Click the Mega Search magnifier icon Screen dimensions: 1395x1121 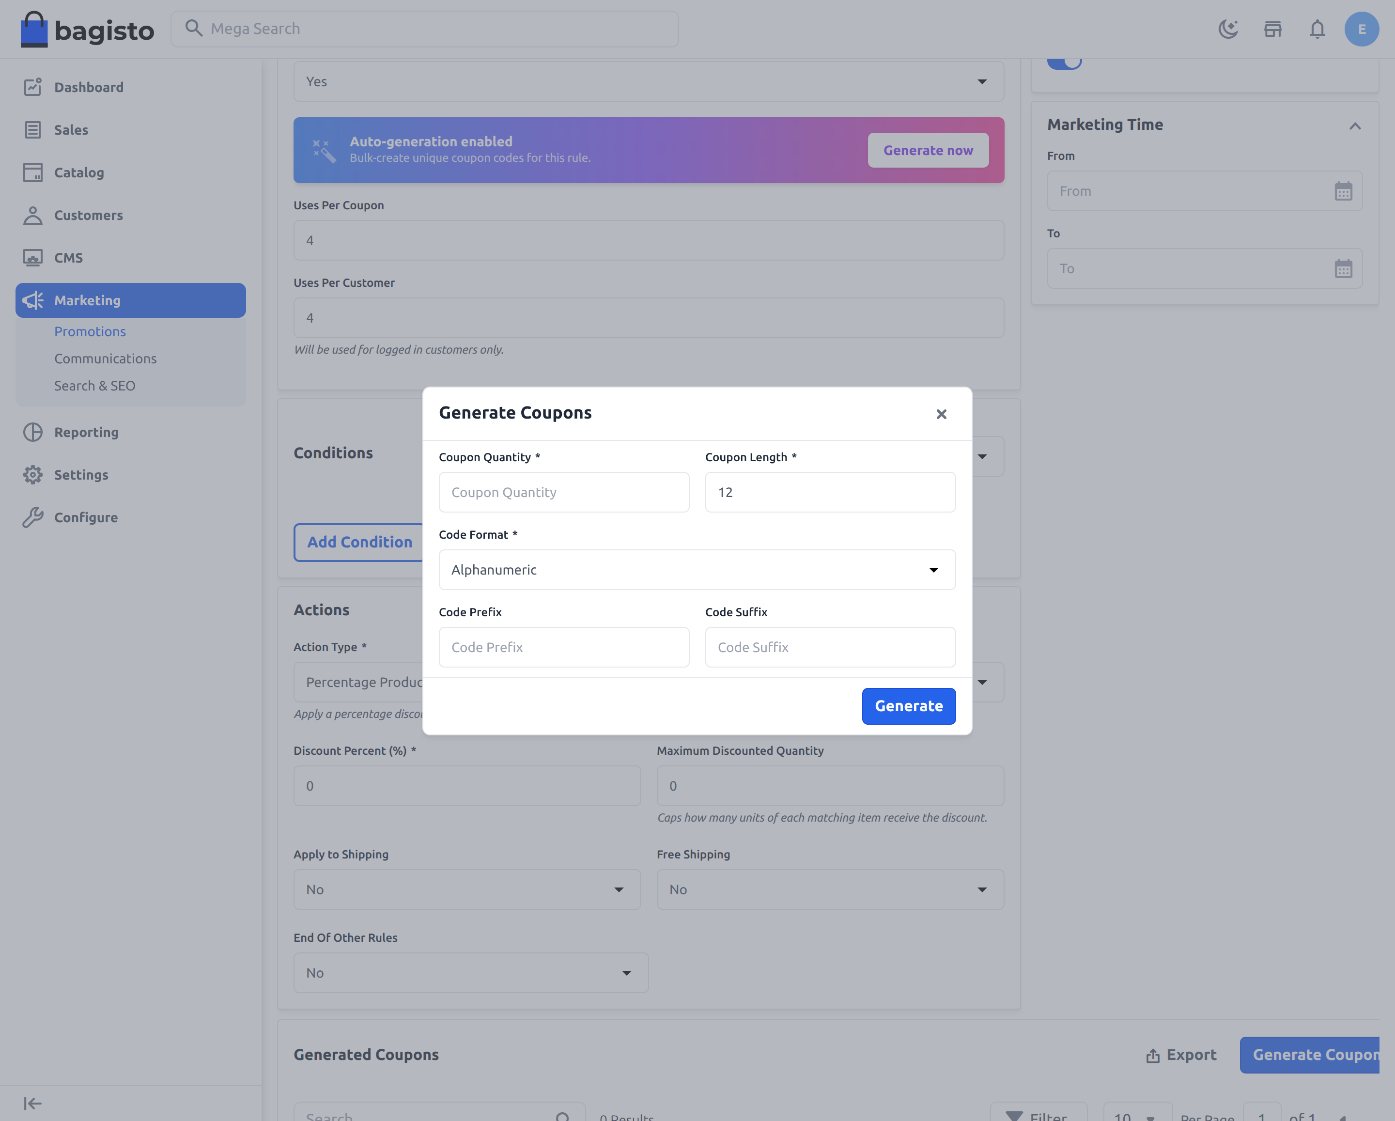tap(193, 28)
